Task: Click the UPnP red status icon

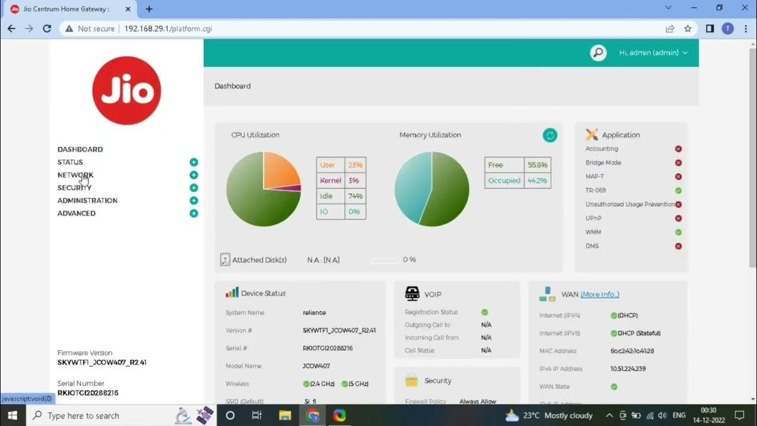Action: 678,218
